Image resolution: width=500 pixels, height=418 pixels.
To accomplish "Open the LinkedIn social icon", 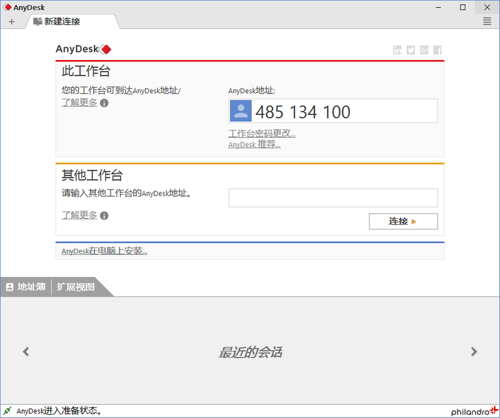I will [x=397, y=50].
